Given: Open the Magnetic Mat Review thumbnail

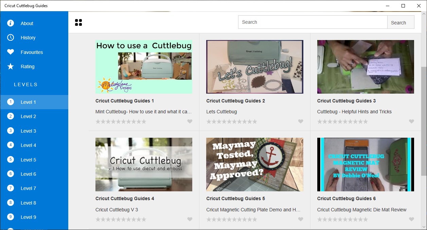Looking at the screenshot, I should point(366,165).
